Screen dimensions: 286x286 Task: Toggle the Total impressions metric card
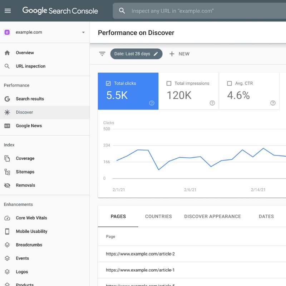click(x=169, y=83)
